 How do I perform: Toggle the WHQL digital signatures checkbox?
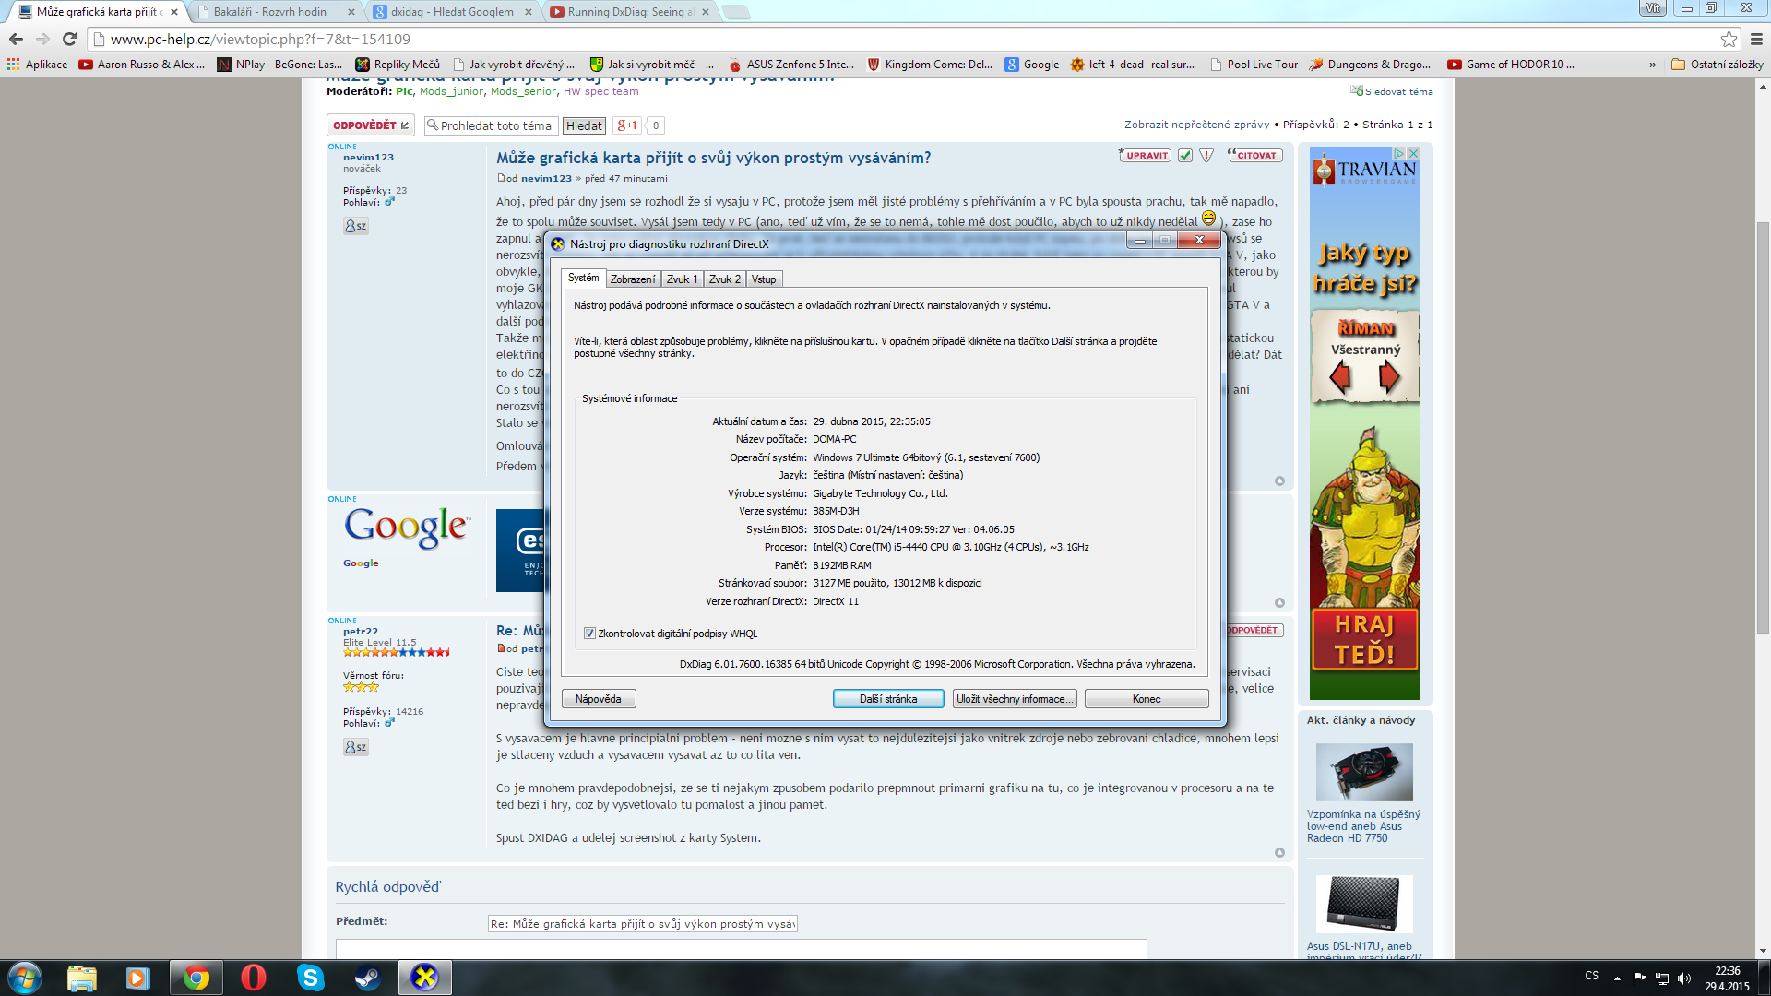click(x=589, y=634)
